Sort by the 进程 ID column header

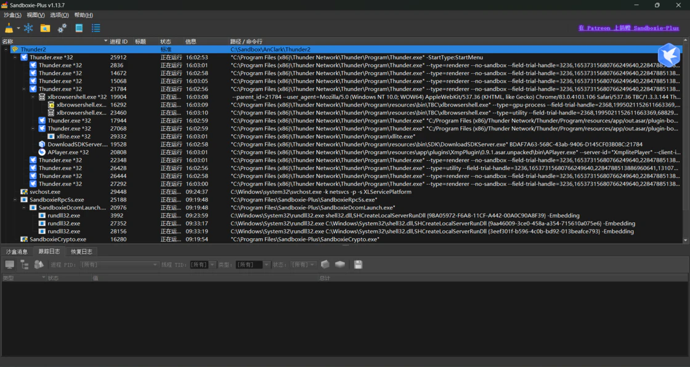[121, 41]
